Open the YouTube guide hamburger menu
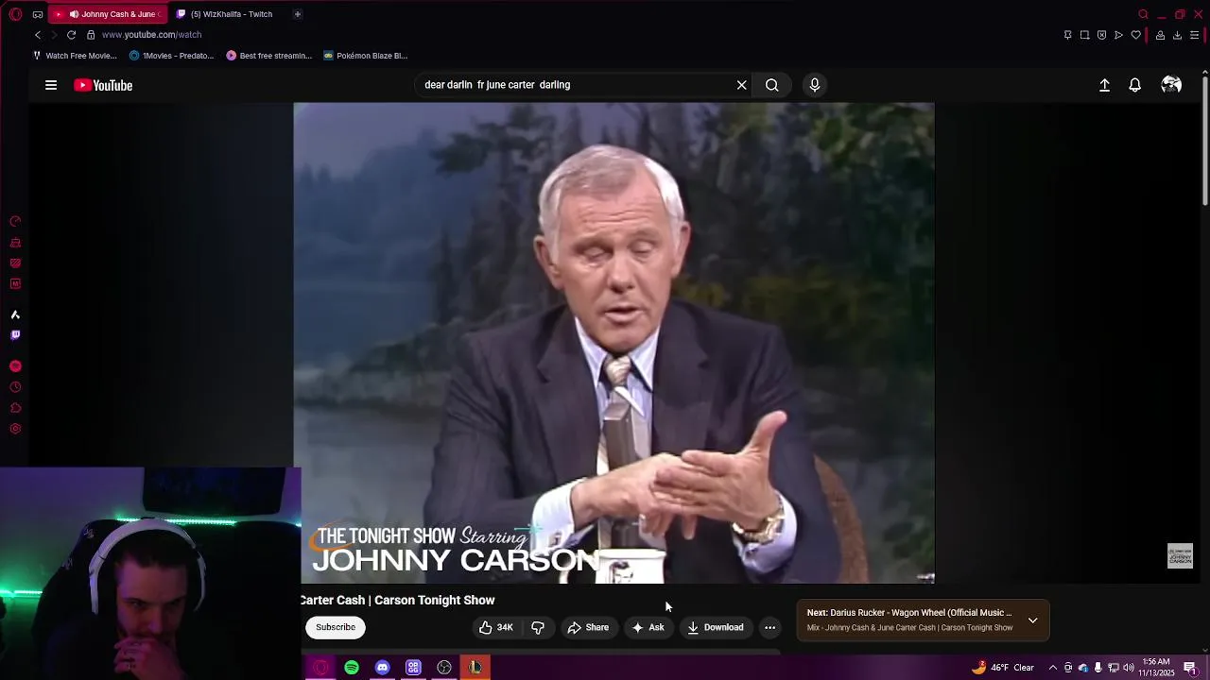The image size is (1210, 680). (x=51, y=85)
